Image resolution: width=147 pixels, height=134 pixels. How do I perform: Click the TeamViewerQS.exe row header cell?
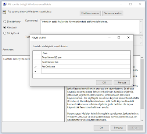click(37, 57)
